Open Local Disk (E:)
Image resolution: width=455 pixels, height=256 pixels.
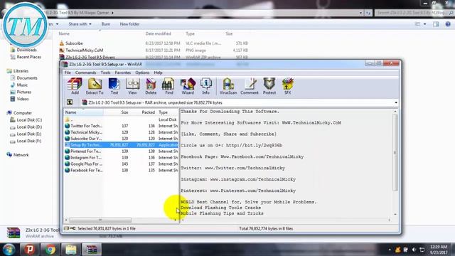click(x=29, y=134)
